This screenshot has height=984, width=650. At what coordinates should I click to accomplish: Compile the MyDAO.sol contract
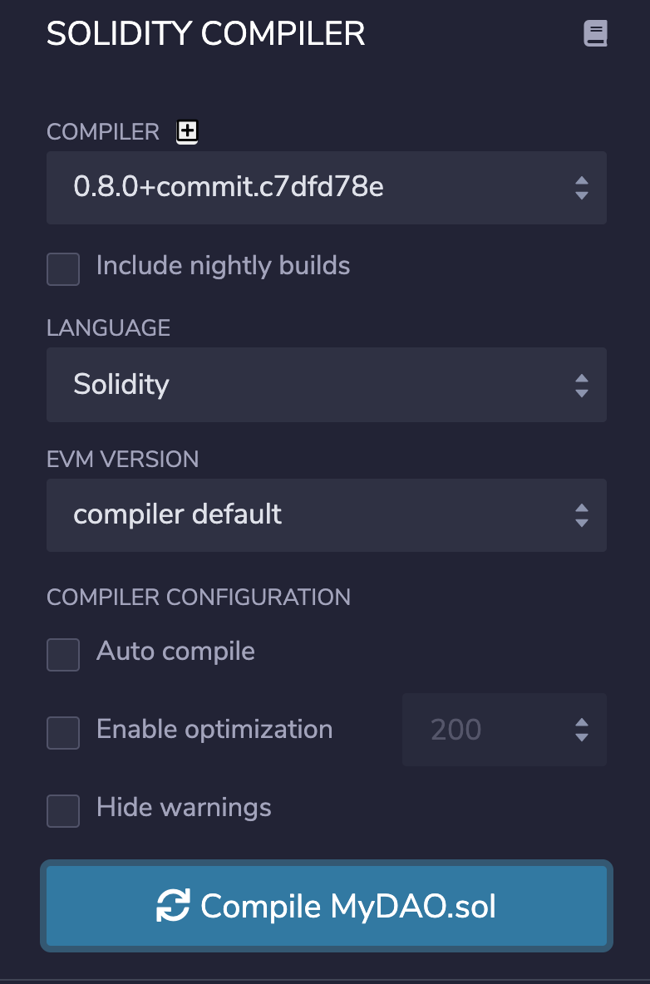tap(327, 907)
